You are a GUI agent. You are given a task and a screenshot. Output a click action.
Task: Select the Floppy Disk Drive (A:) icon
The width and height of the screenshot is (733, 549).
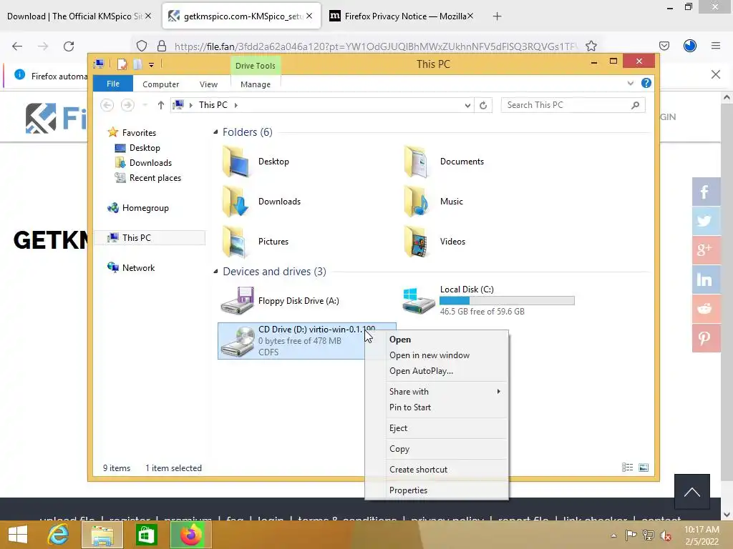point(238,301)
